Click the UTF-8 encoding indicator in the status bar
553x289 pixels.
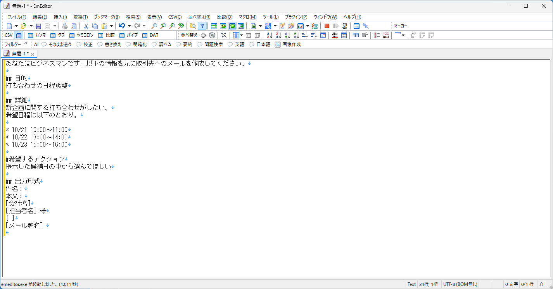pyautogui.click(x=460, y=284)
